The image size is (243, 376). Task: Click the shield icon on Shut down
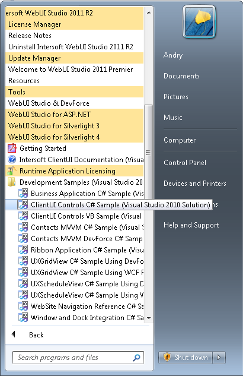point(167,358)
